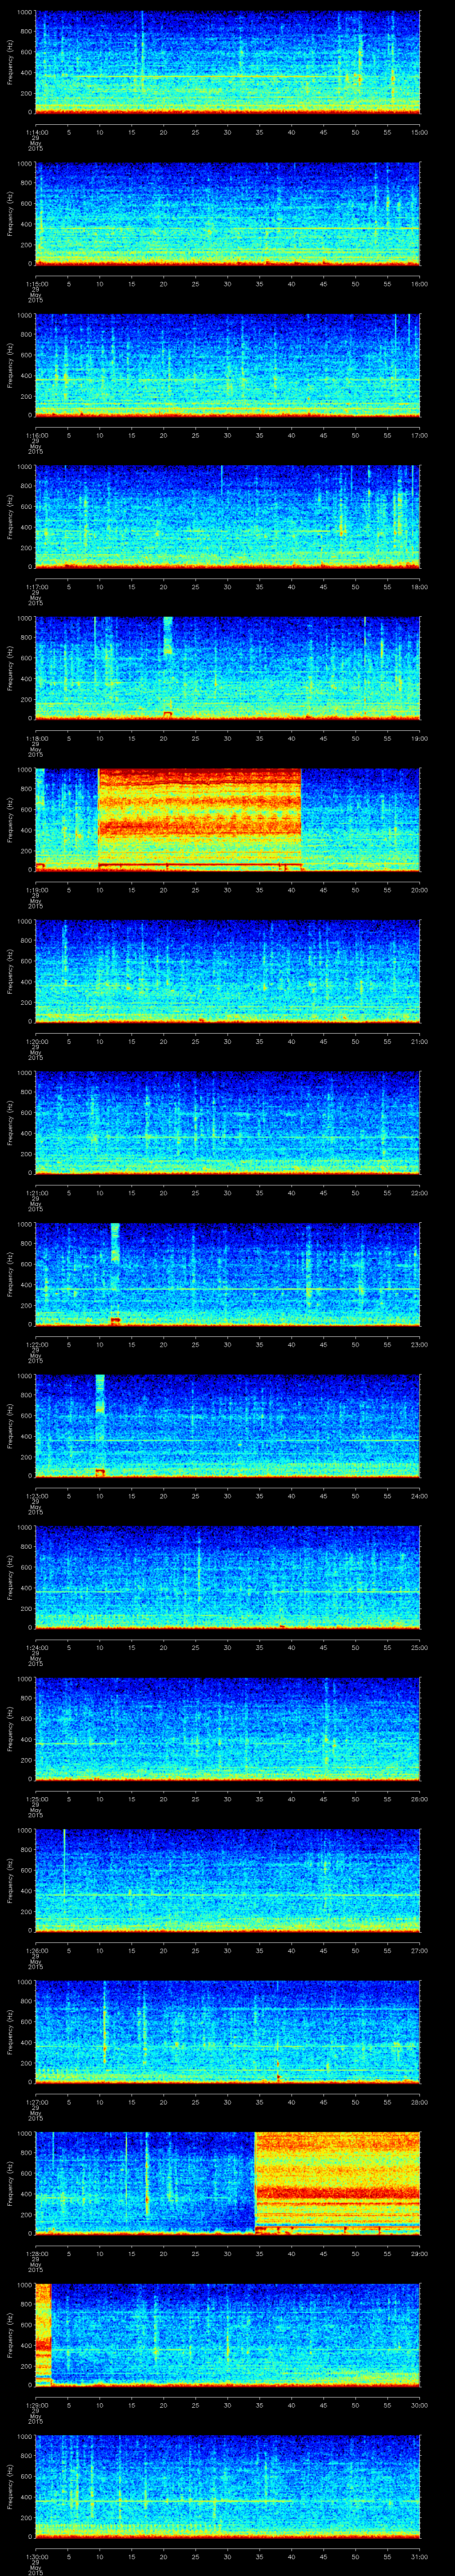Click the 1:18:00 start time label

(37, 738)
